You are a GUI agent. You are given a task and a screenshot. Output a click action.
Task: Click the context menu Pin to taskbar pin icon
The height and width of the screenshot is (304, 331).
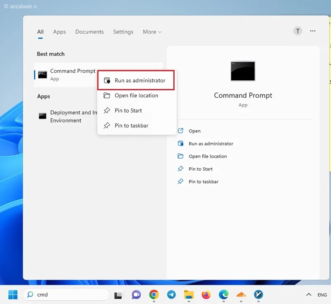click(x=107, y=125)
